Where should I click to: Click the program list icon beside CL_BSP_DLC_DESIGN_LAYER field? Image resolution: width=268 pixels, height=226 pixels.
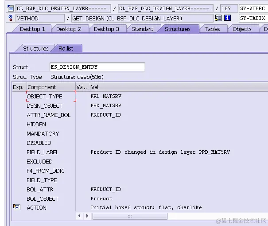pos(11,8)
